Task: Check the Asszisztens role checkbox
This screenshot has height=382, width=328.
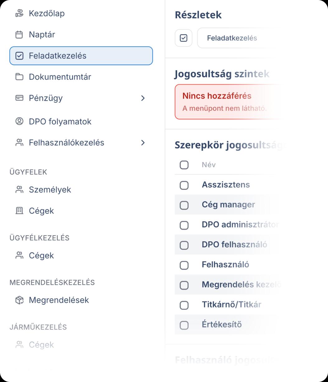Action: (184, 185)
